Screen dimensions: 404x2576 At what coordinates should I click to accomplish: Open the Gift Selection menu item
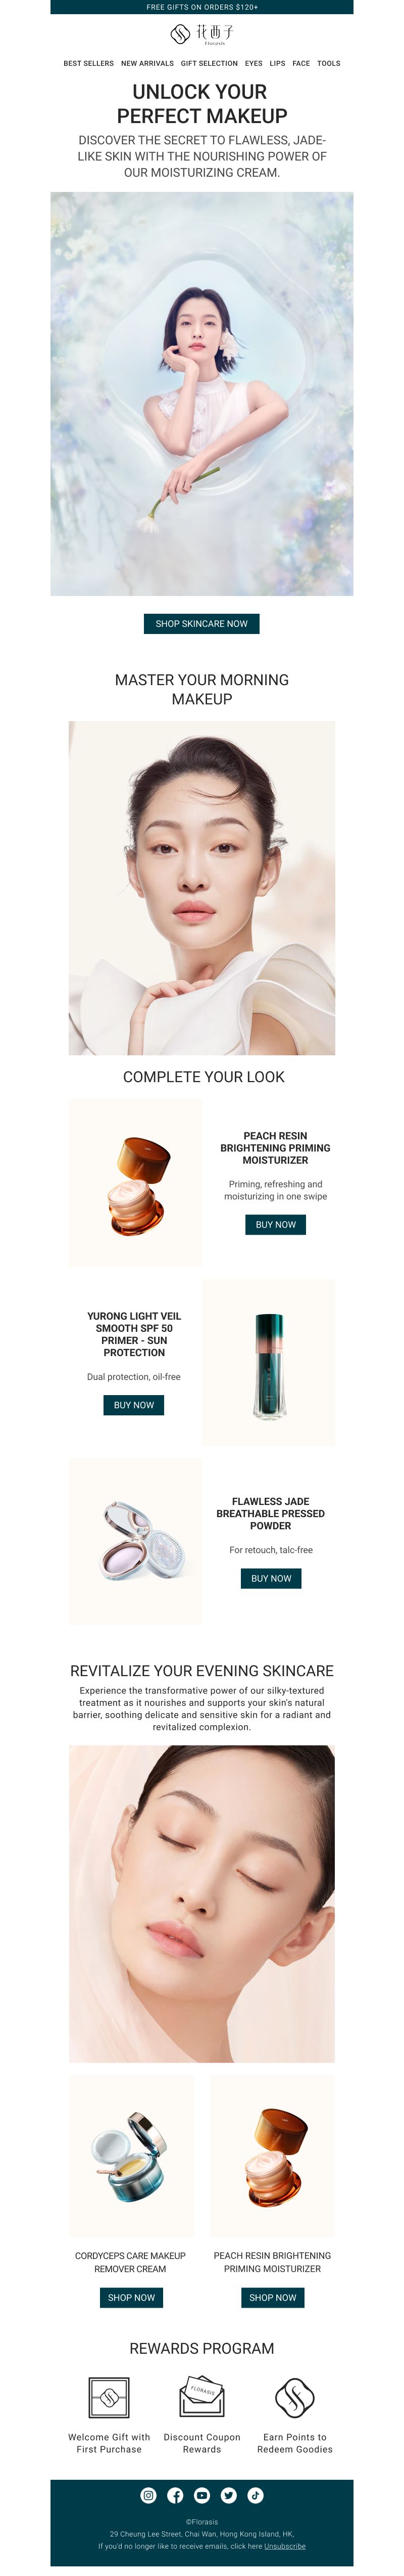[x=210, y=63]
